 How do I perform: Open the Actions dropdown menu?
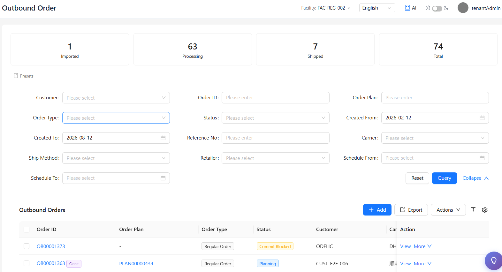pos(448,210)
